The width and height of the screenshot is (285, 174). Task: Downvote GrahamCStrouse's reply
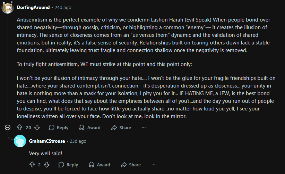tap(47, 165)
